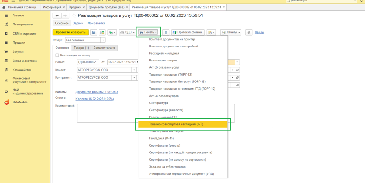Choose Счет-фактура from print menu
Viewport: 365px width, 183px height.
(x=158, y=103)
